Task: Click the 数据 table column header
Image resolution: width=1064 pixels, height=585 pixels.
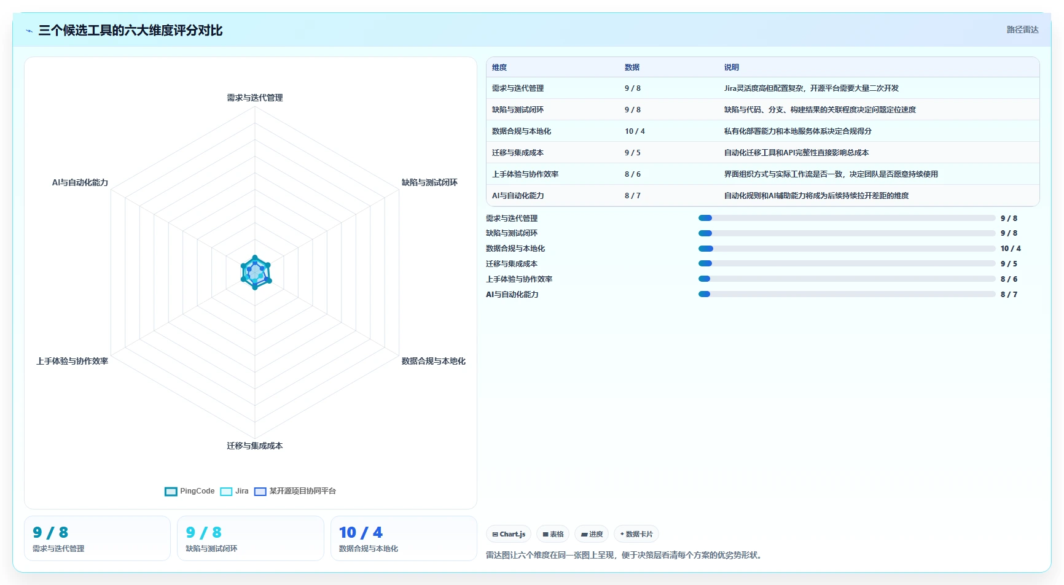Action: [632, 68]
